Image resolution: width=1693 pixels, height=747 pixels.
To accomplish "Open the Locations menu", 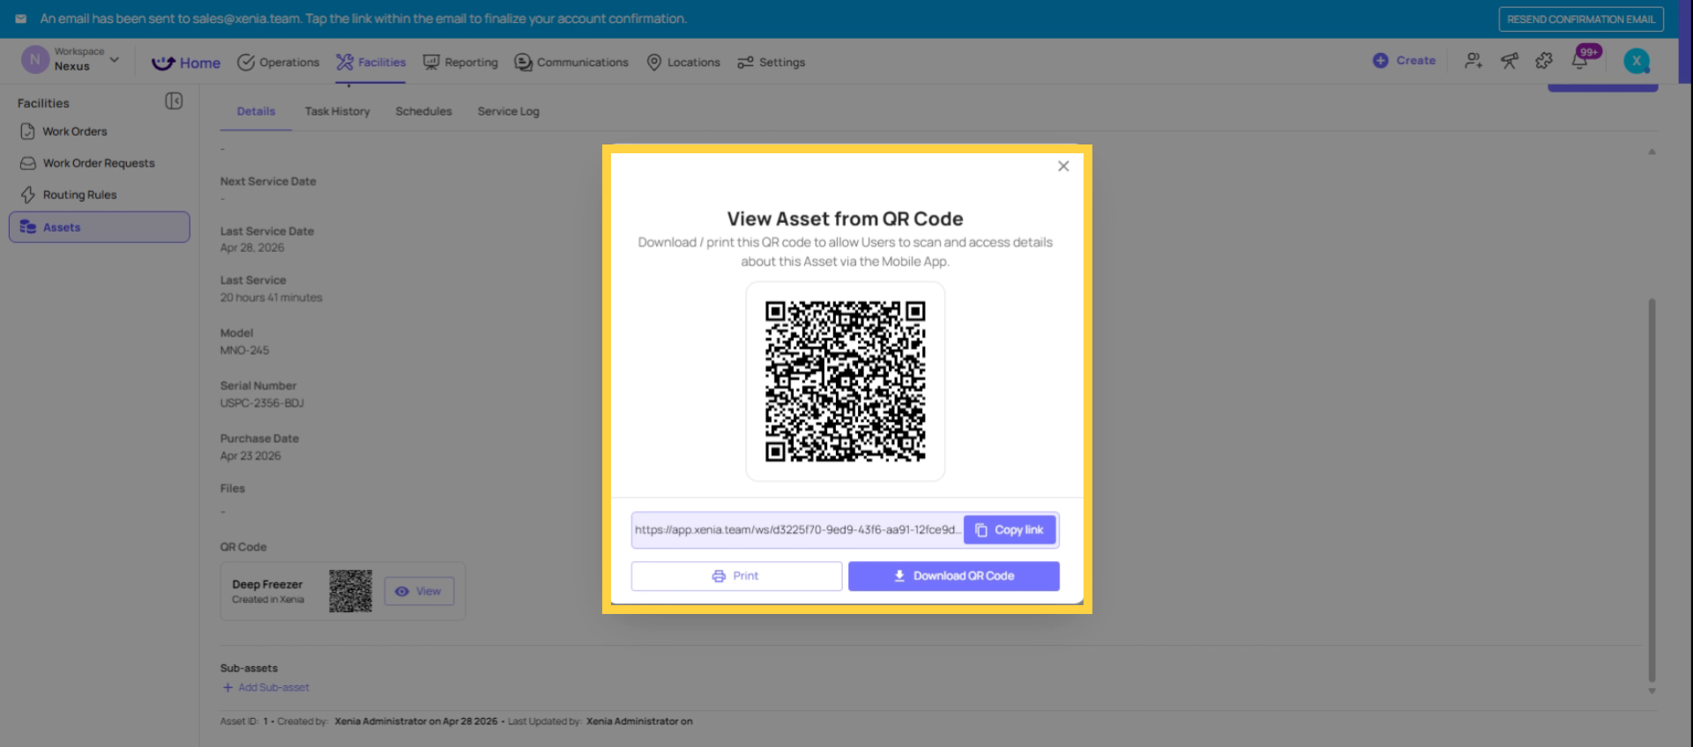I will [683, 63].
